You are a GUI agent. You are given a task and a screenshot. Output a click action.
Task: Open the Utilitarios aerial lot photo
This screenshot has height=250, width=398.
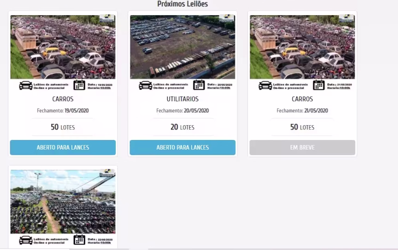coord(182,47)
